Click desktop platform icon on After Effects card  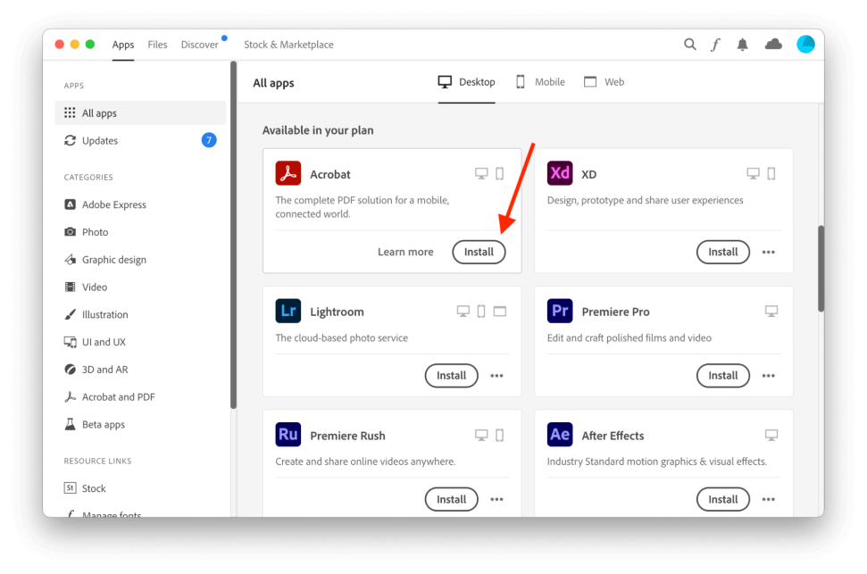tap(771, 436)
